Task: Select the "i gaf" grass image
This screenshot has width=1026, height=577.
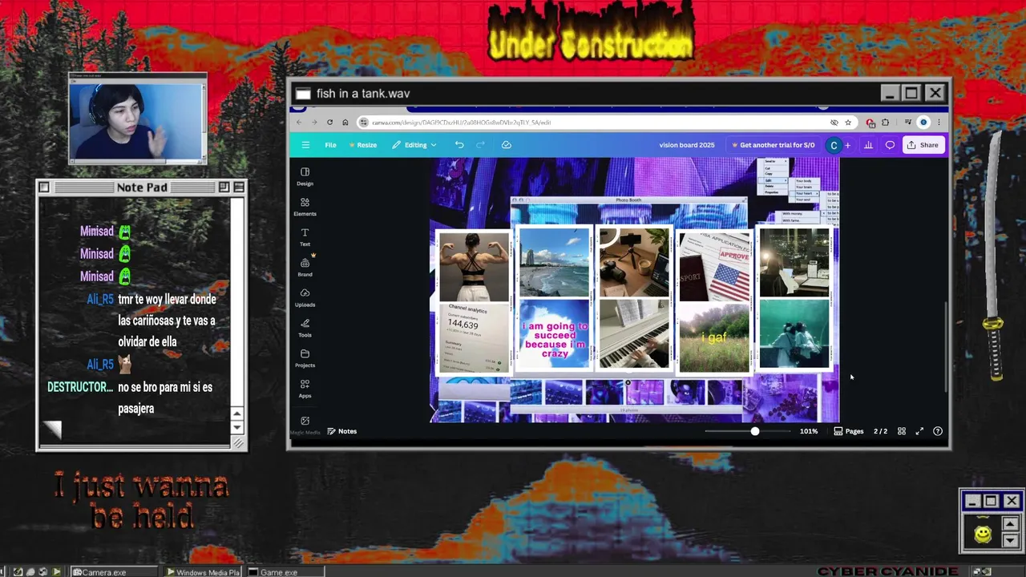Action: (x=714, y=337)
